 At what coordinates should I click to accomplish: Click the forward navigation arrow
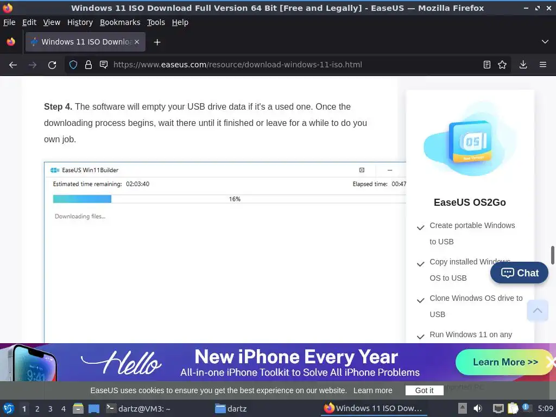pyautogui.click(x=33, y=65)
